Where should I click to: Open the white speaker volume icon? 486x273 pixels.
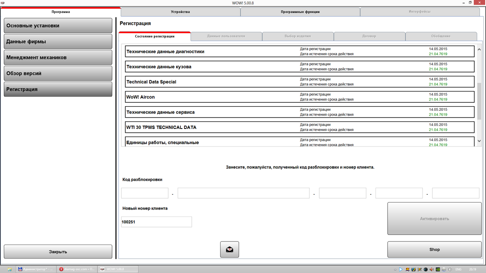450,269
